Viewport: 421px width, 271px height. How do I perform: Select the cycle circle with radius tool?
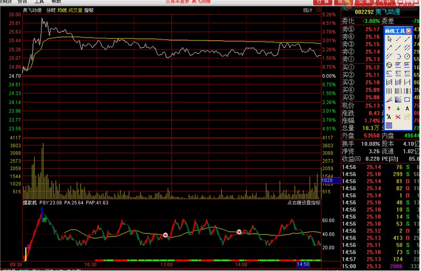[407, 56]
